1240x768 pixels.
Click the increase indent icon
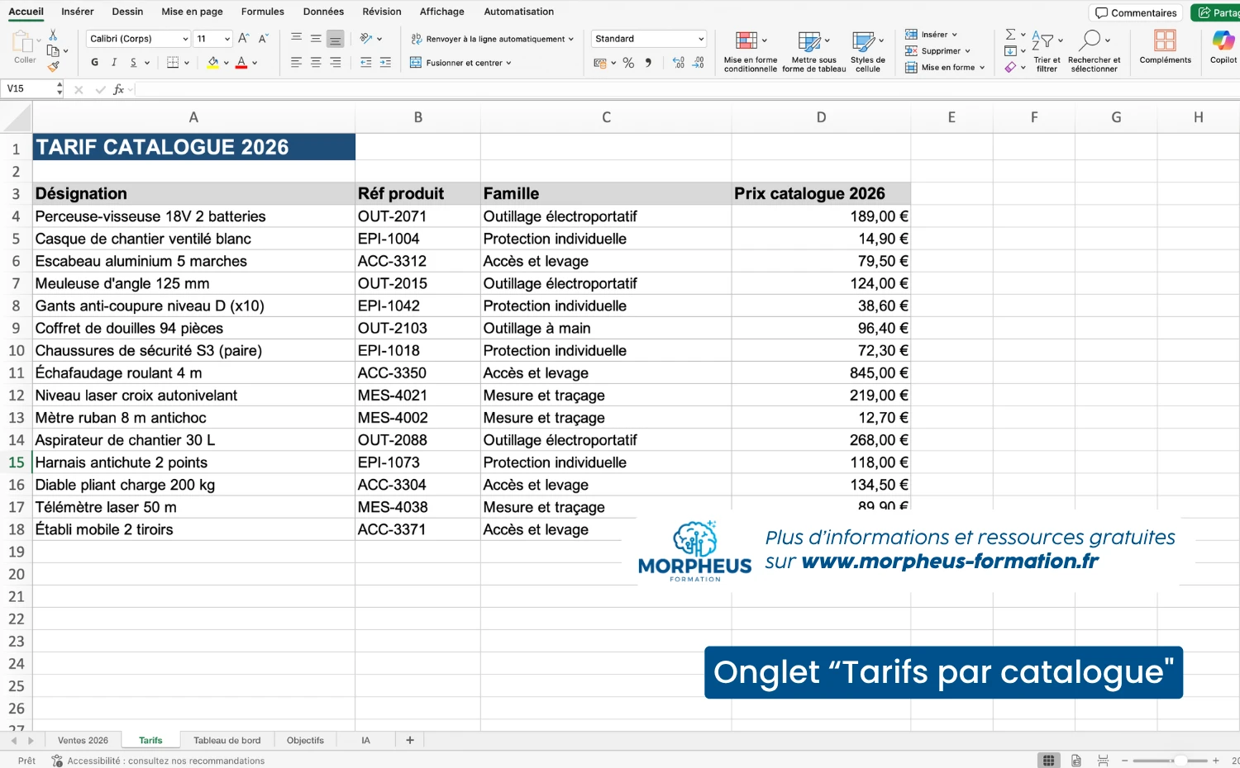pyautogui.click(x=385, y=63)
